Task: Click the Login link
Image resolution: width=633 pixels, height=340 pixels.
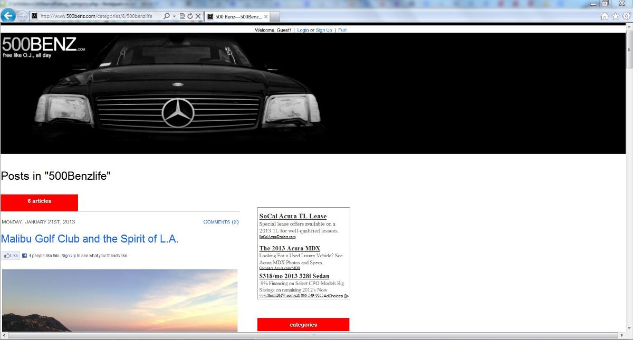Action: point(303,30)
